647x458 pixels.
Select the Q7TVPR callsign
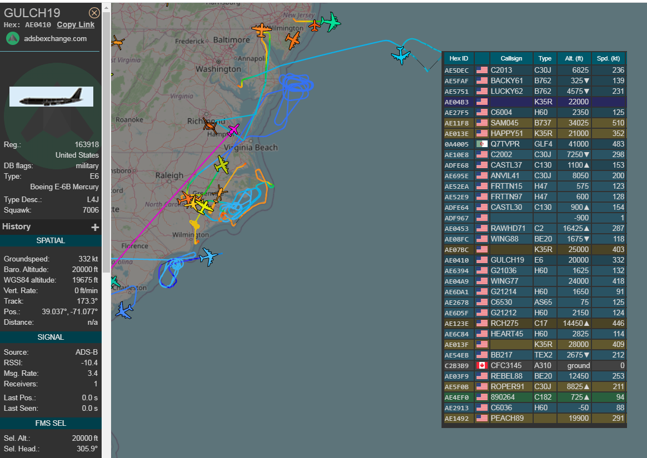pos(505,144)
